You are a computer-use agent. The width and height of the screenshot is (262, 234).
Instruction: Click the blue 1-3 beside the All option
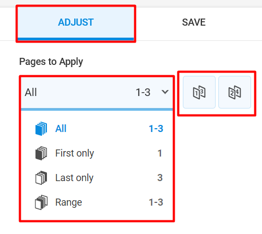156,129
